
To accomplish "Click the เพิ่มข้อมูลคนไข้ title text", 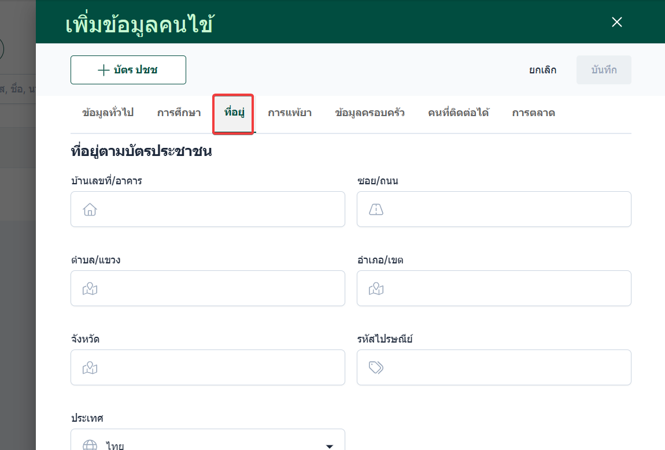I will [139, 24].
